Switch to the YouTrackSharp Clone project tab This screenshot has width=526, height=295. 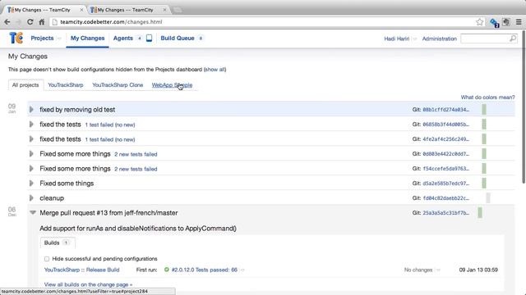[118, 85]
